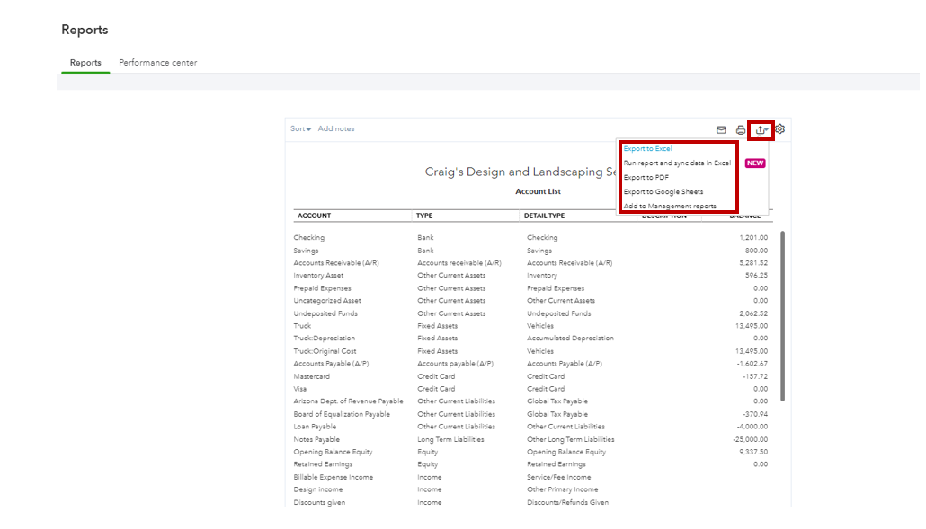Open the report settings gear icon
The height and width of the screenshot is (529, 926).
780,129
